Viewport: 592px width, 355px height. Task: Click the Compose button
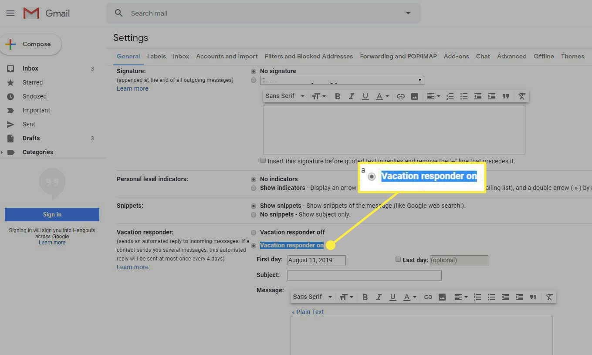[30, 44]
